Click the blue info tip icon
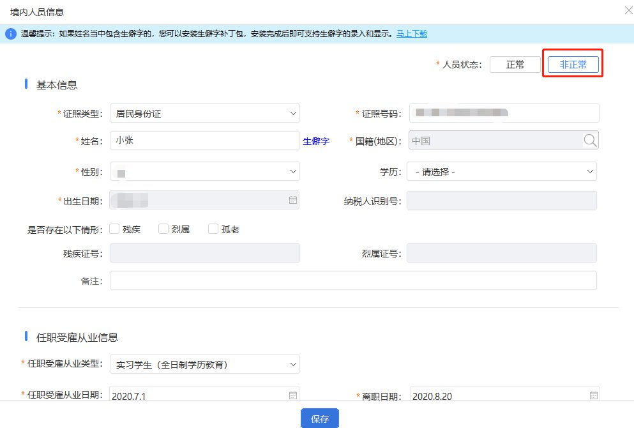The width and height of the screenshot is (634, 428). click(x=10, y=34)
